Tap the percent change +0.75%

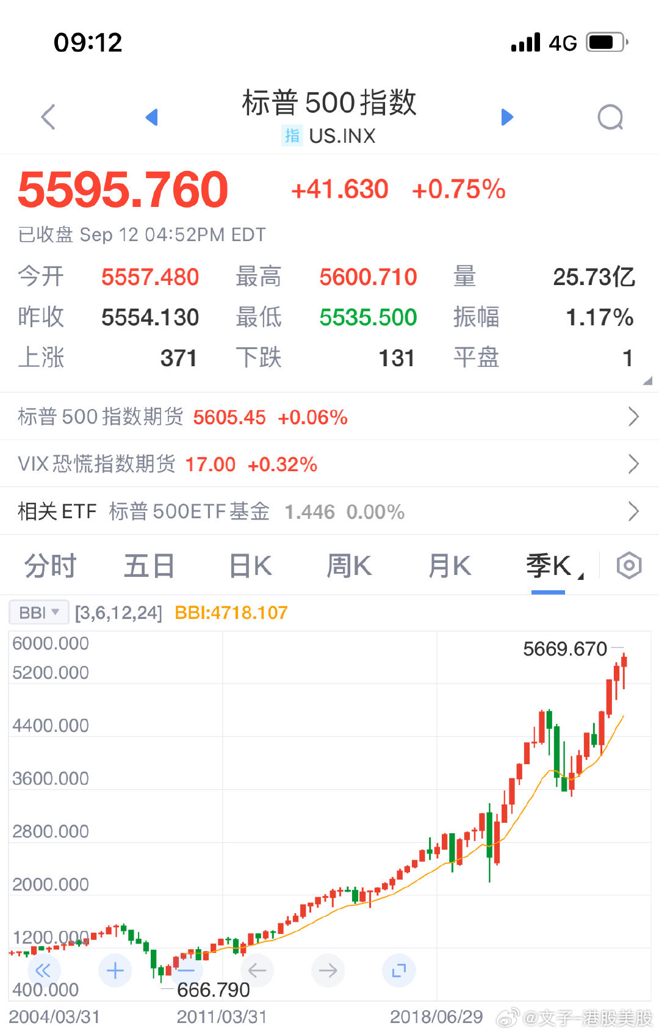pyautogui.click(x=459, y=189)
